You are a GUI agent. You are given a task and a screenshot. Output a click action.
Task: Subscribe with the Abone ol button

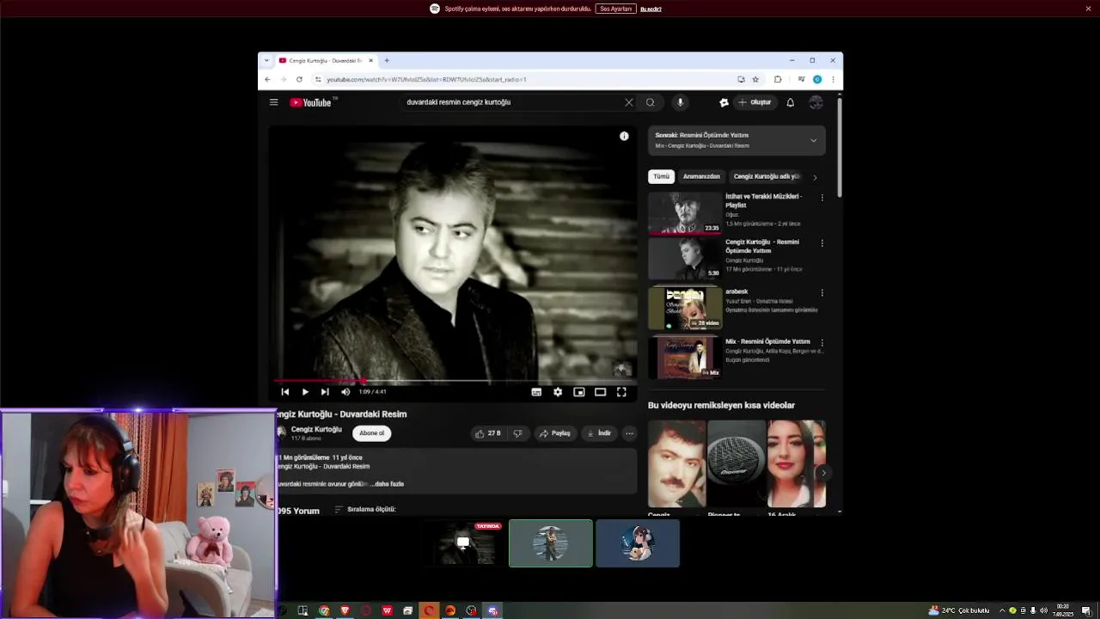(372, 433)
